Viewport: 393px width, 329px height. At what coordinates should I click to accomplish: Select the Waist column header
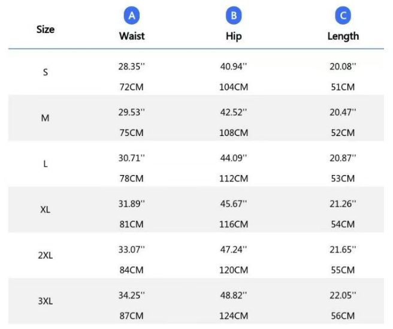132,36
